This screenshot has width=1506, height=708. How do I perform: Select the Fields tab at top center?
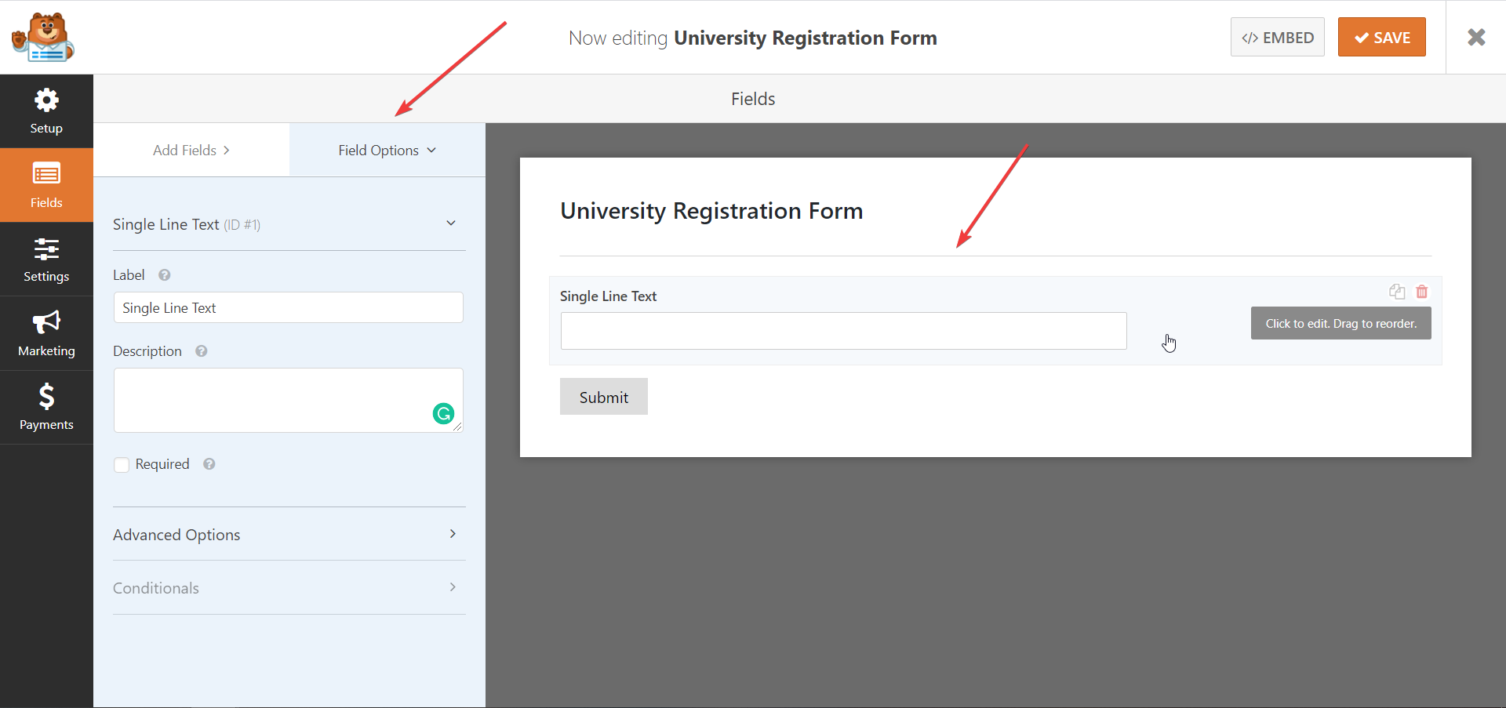coord(752,98)
